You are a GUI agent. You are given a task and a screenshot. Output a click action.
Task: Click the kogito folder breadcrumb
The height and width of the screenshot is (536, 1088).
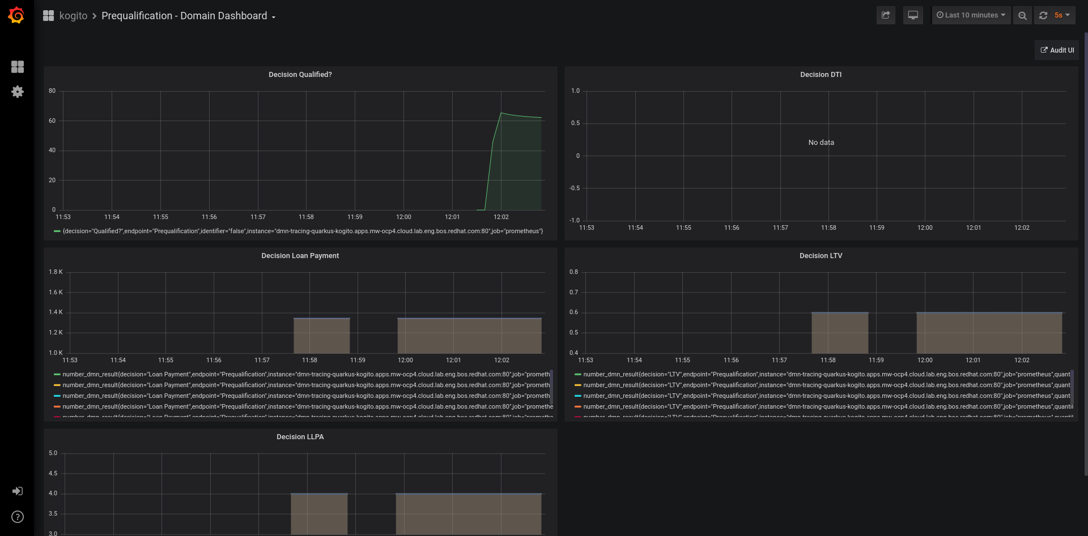pyautogui.click(x=73, y=16)
